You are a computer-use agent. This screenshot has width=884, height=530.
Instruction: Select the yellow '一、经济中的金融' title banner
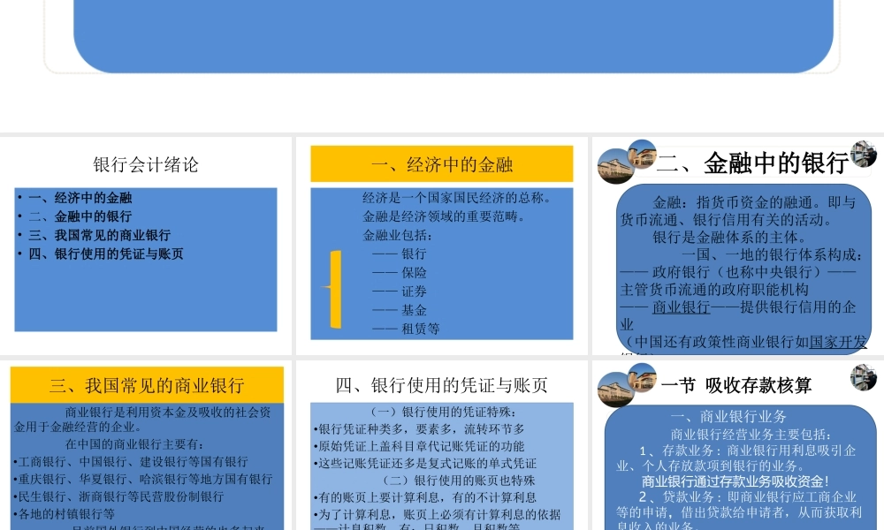click(x=439, y=164)
